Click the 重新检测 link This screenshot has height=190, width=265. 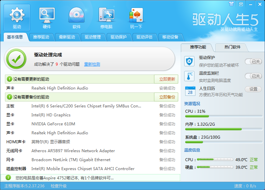click(x=92, y=64)
